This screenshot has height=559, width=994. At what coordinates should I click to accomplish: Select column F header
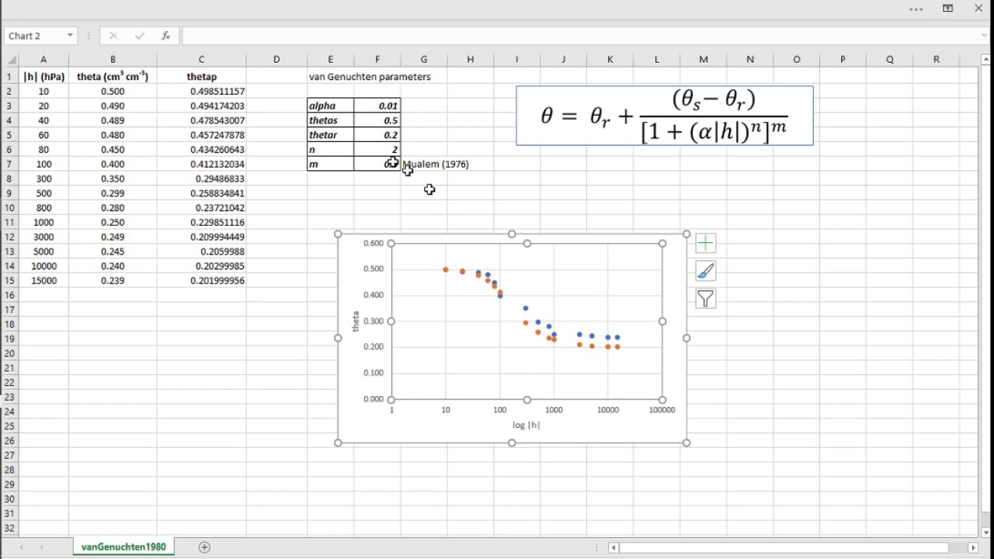click(x=377, y=59)
